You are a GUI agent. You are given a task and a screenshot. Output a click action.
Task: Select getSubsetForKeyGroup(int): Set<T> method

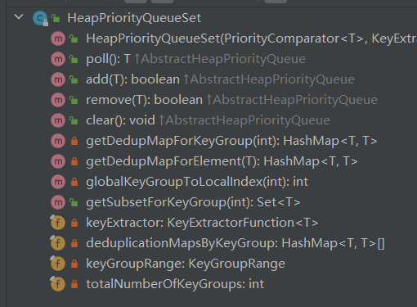193,202
